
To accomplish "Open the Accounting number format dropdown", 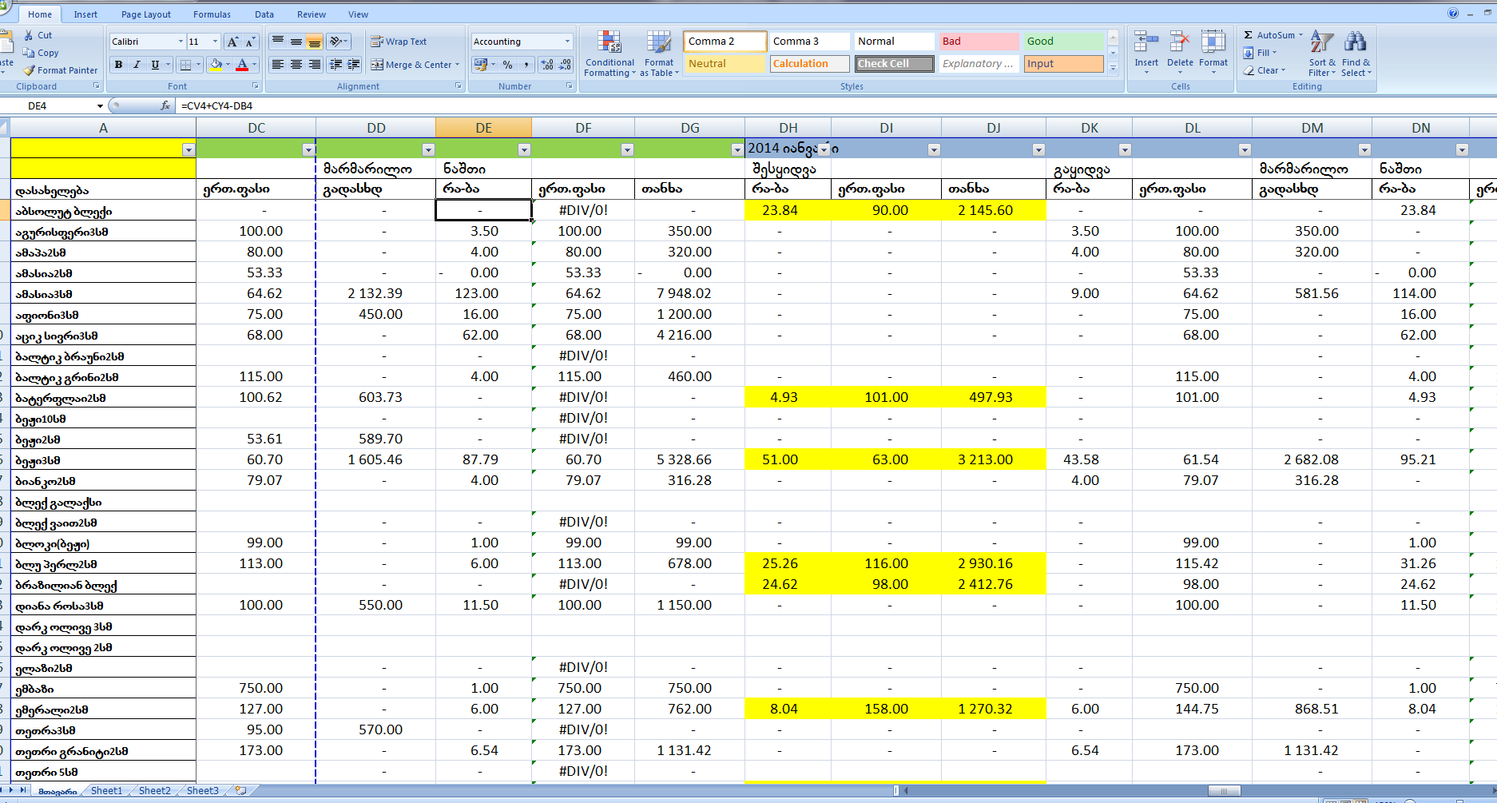I will [567, 42].
